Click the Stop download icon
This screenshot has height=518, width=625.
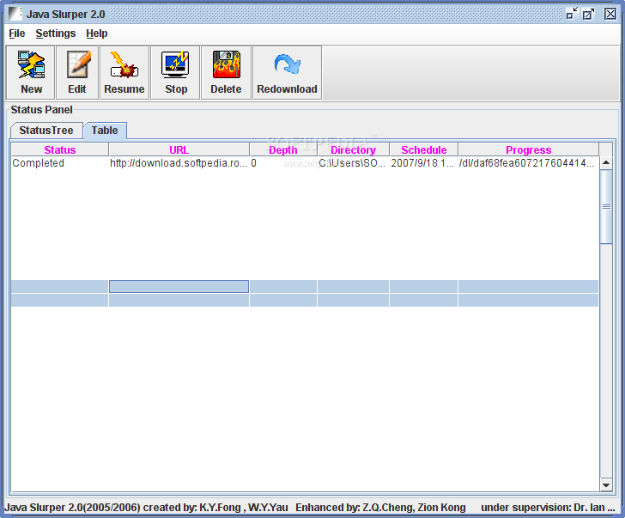point(175,64)
